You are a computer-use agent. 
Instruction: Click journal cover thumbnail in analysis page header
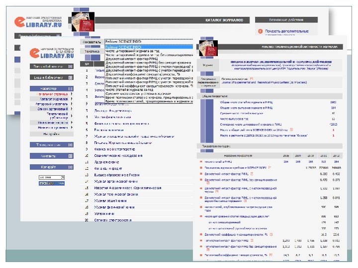click(208, 48)
